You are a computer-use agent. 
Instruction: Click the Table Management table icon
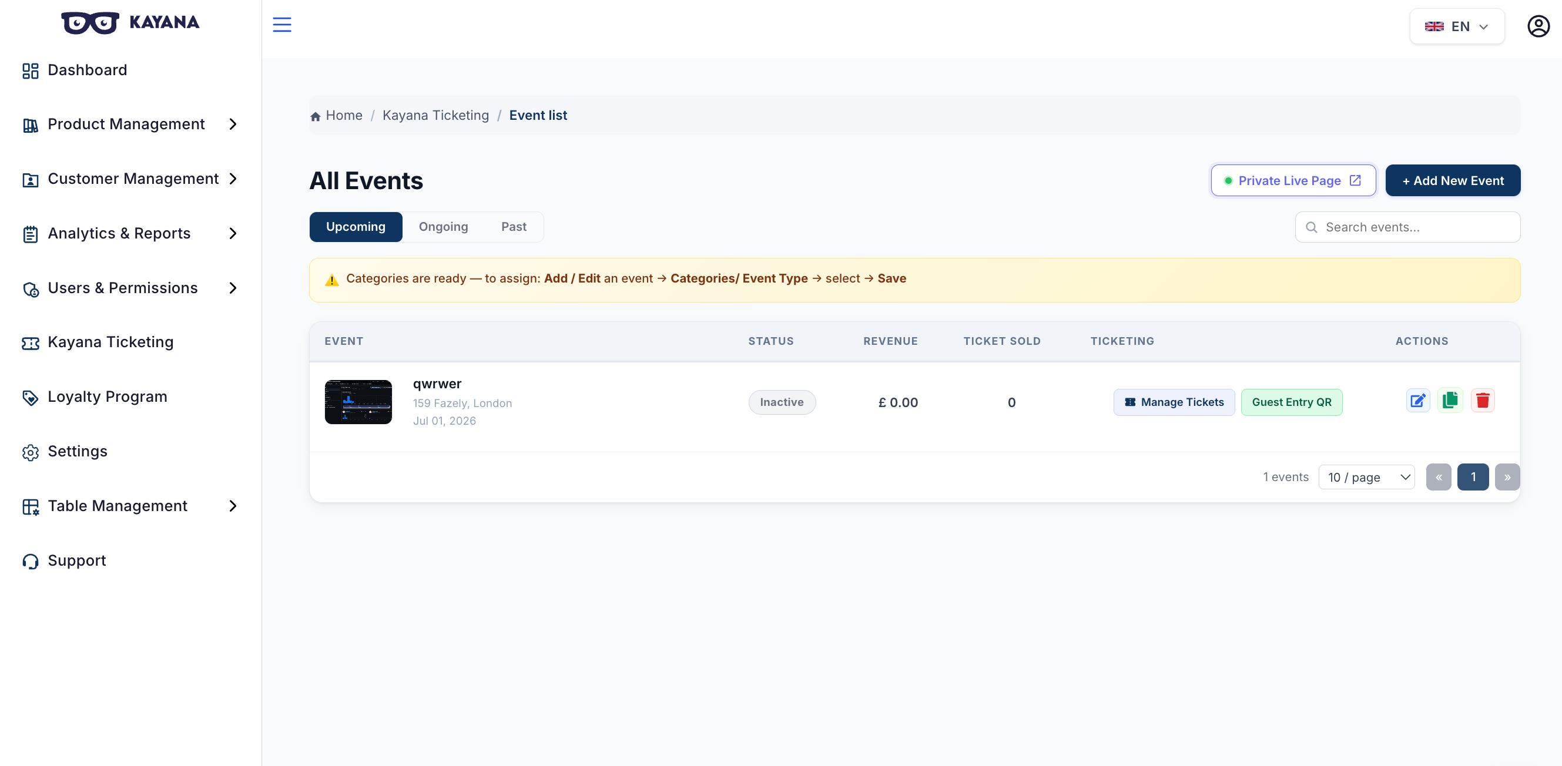tap(31, 506)
